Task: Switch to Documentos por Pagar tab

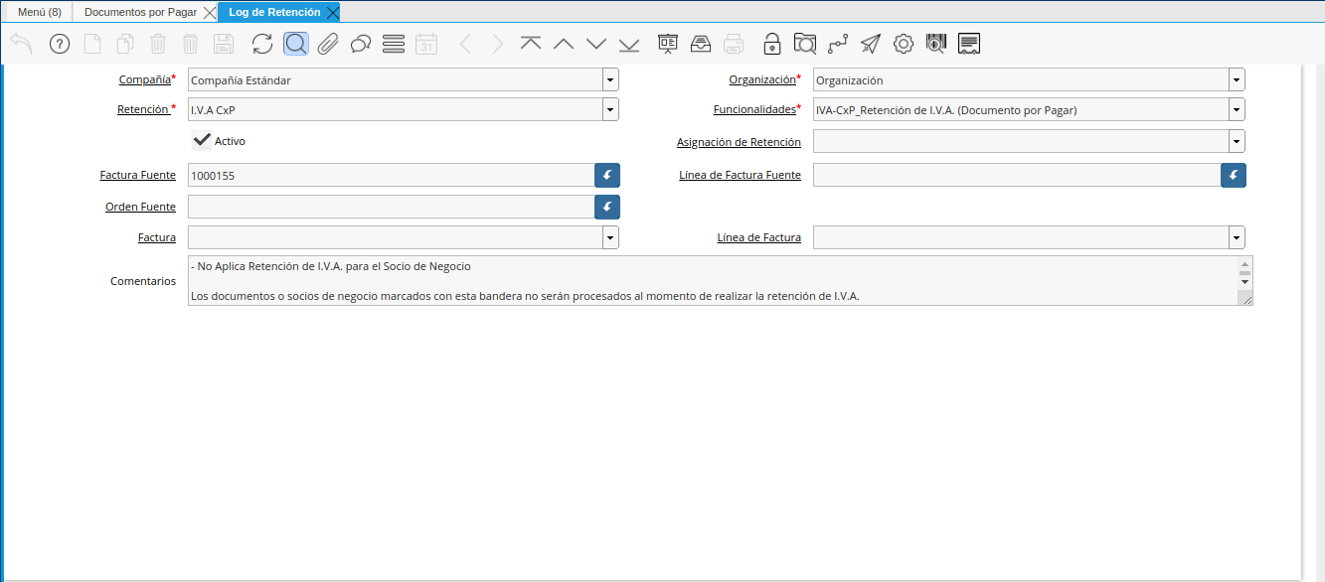Action: [140, 12]
